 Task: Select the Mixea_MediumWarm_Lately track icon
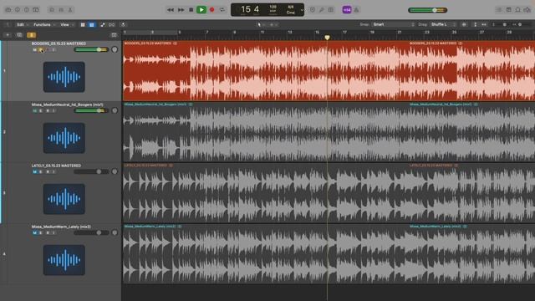pos(64,260)
